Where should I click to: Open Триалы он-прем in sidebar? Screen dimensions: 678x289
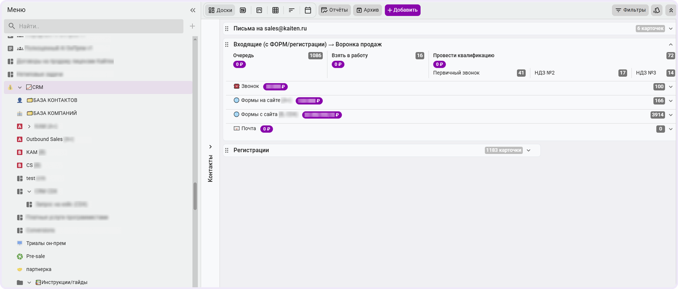[46, 243]
